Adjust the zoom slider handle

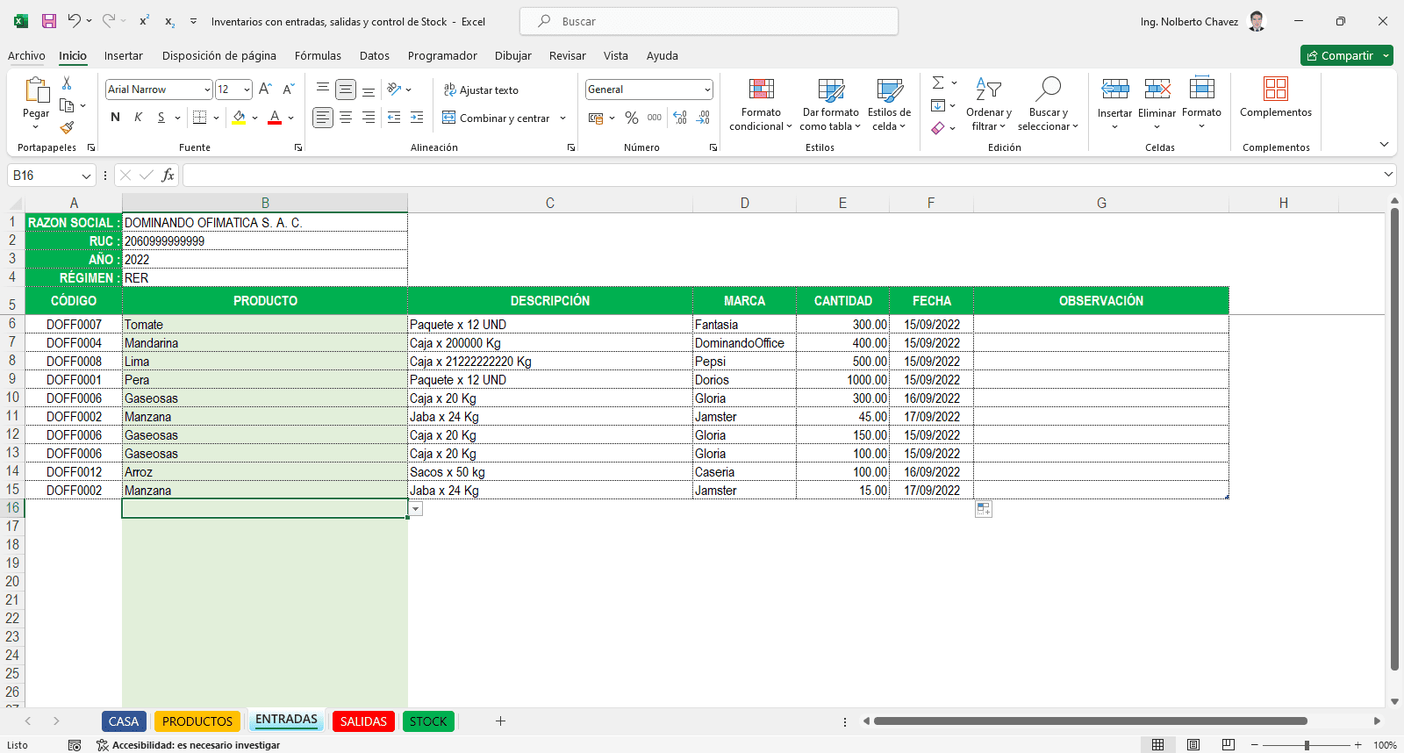(1307, 745)
